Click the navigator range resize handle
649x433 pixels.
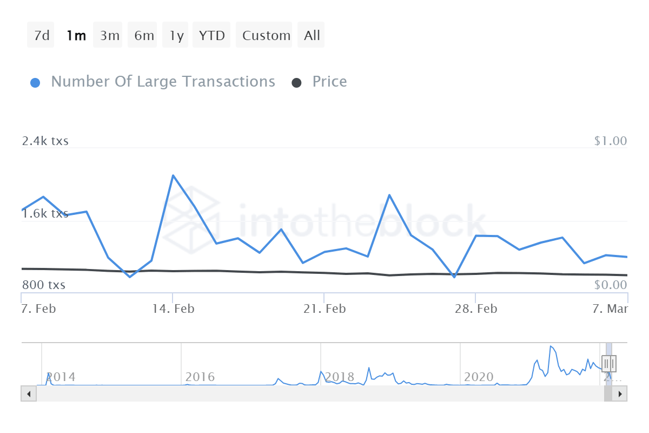(x=608, y=364)
